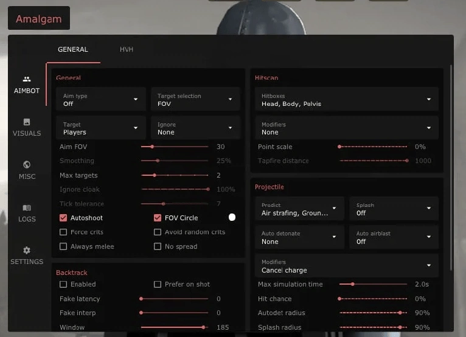Screen dimensions: 466x337
Task: Click the Window slider
Action: pyautogui.click(x=175, y=327)
